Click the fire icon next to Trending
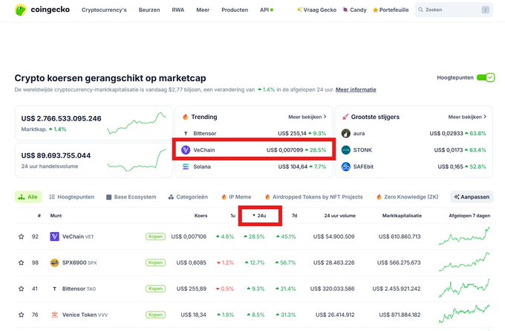 pyautogui.click(x=185, y=117)
